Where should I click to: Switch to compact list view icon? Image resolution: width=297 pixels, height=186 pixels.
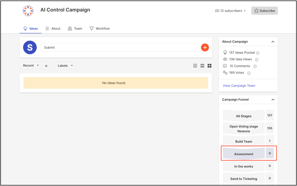pyautogui.click(x=195, y=66)
